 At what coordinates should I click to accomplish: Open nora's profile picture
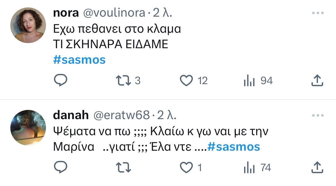coord(28,25)
